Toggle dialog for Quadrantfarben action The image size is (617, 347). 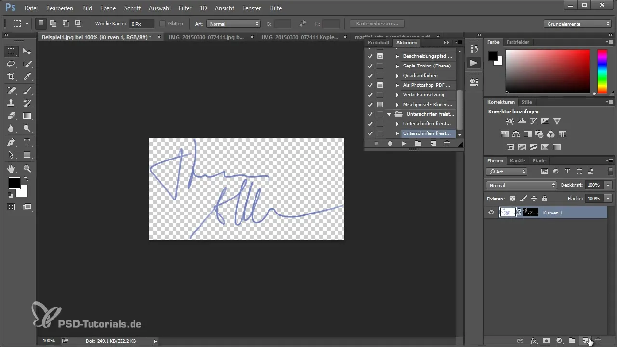(x=380, y=76)
